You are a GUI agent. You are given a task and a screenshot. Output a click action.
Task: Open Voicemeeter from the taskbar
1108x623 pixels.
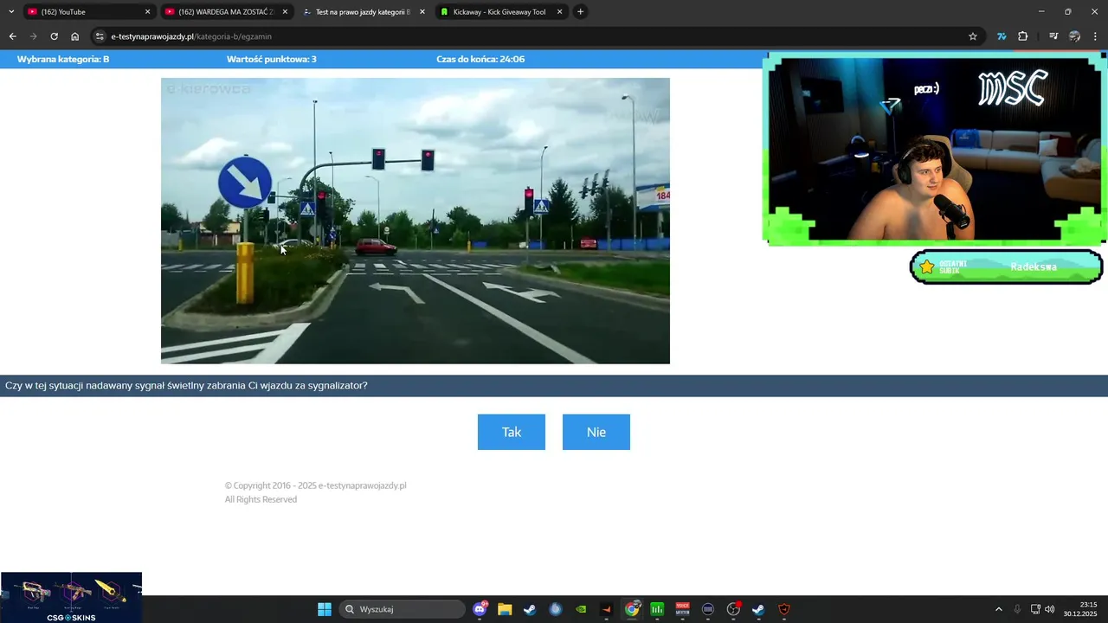coord(683,609)
